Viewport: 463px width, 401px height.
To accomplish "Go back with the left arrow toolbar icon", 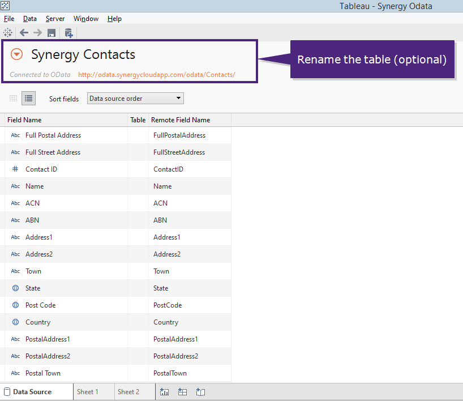I will click(x=24, y=32).
